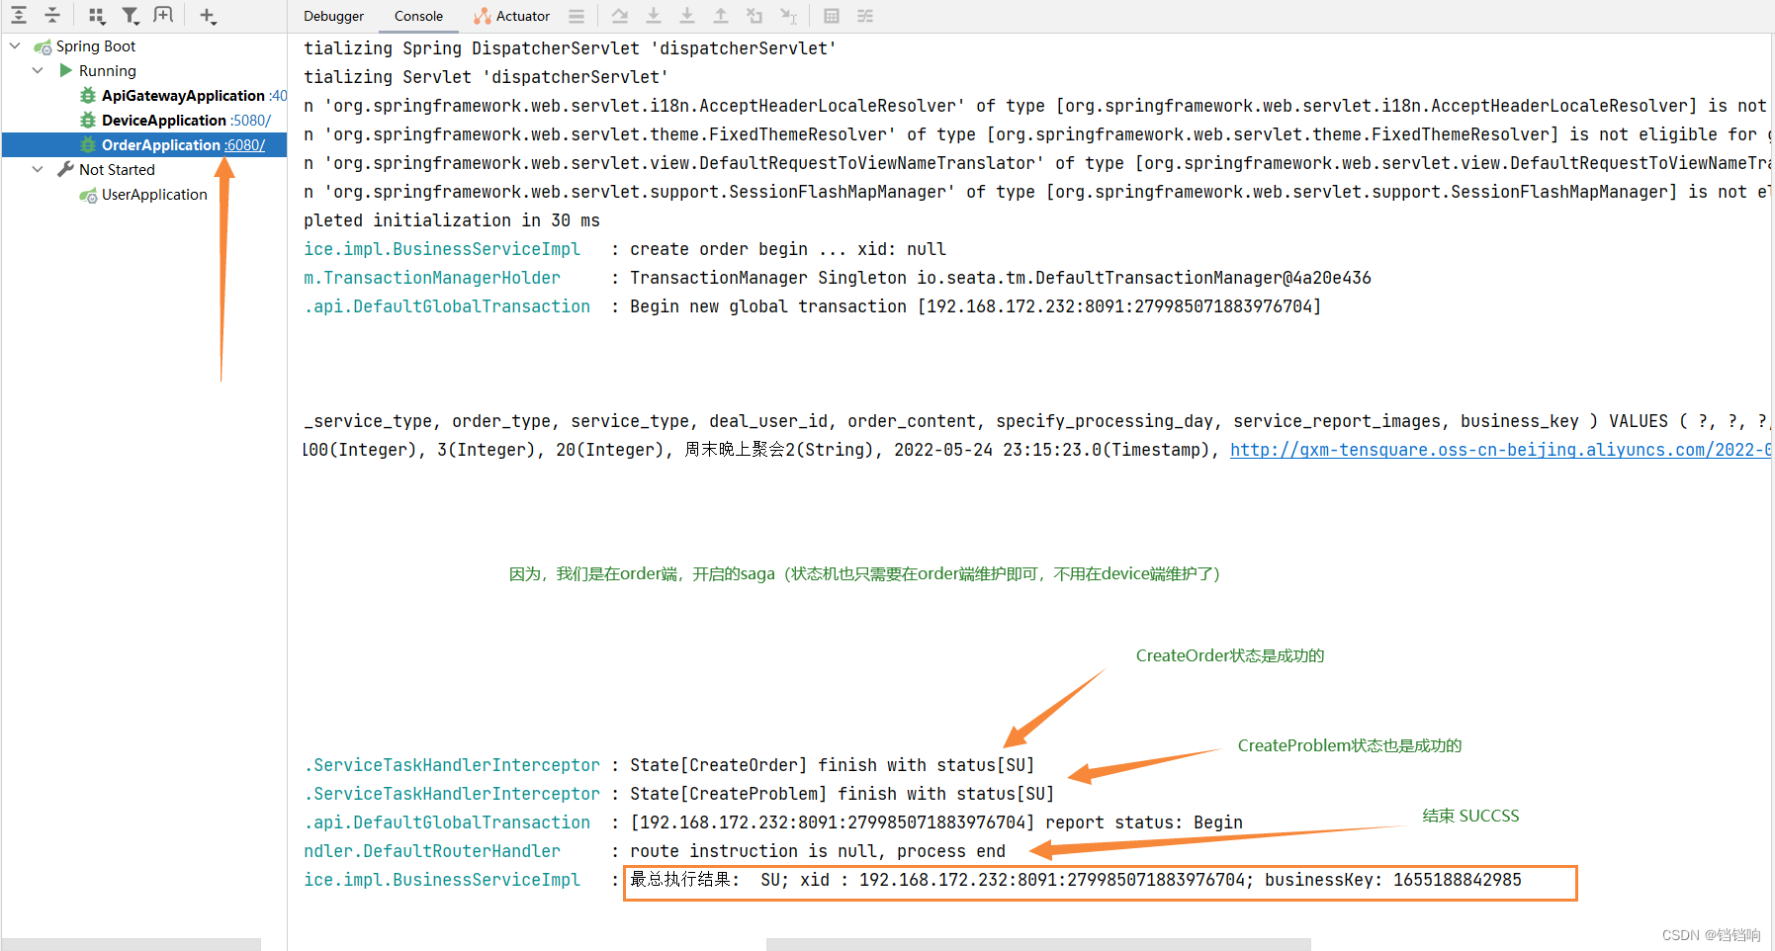Click the Drop Frame icon
Screen dimensions: 1775x951
point(754,16)
